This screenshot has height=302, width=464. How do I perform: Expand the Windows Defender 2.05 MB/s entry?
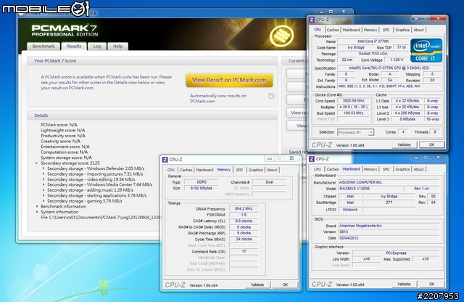pos(43,168)
